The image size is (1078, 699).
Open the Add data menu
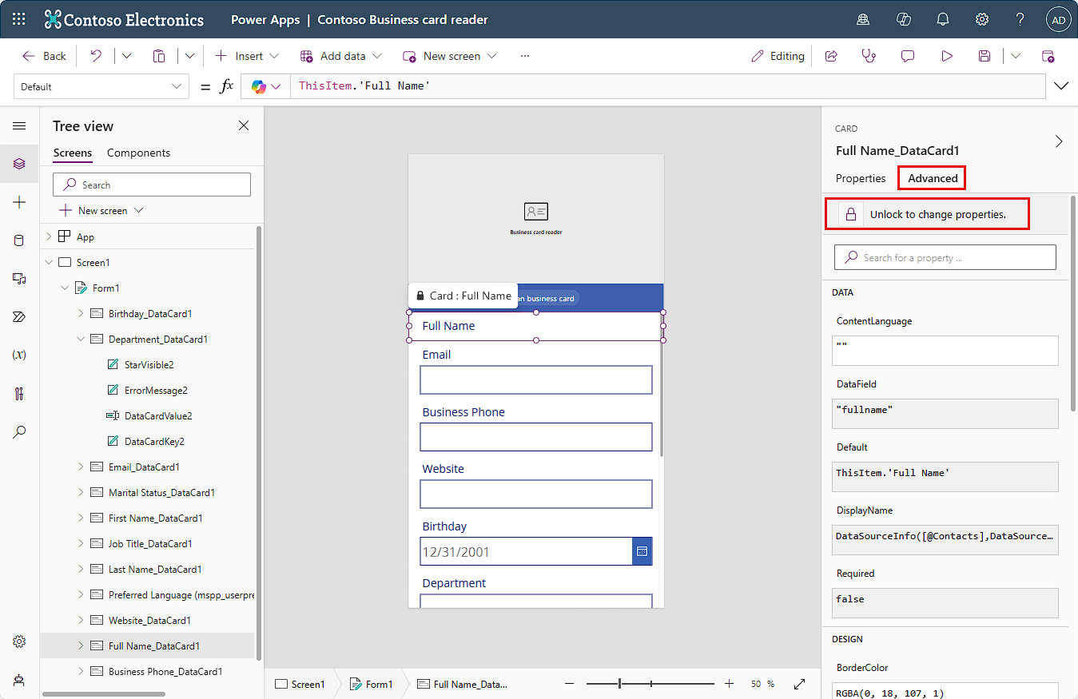click(341, 56)
